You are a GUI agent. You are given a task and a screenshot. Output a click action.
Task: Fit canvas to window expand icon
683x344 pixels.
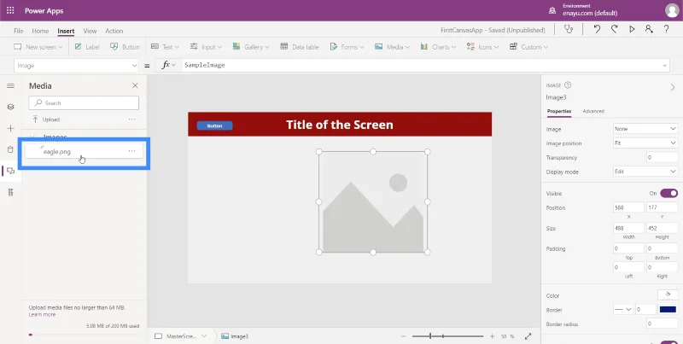point(528,336)
